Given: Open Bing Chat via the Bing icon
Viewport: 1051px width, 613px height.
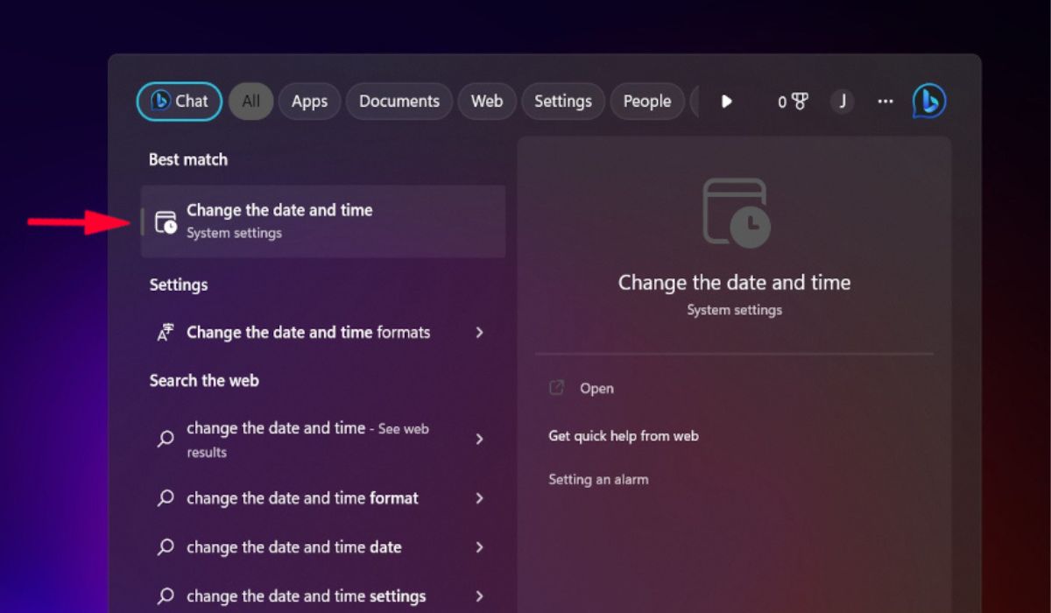Looking at the screenshot, I should point(928,101).
